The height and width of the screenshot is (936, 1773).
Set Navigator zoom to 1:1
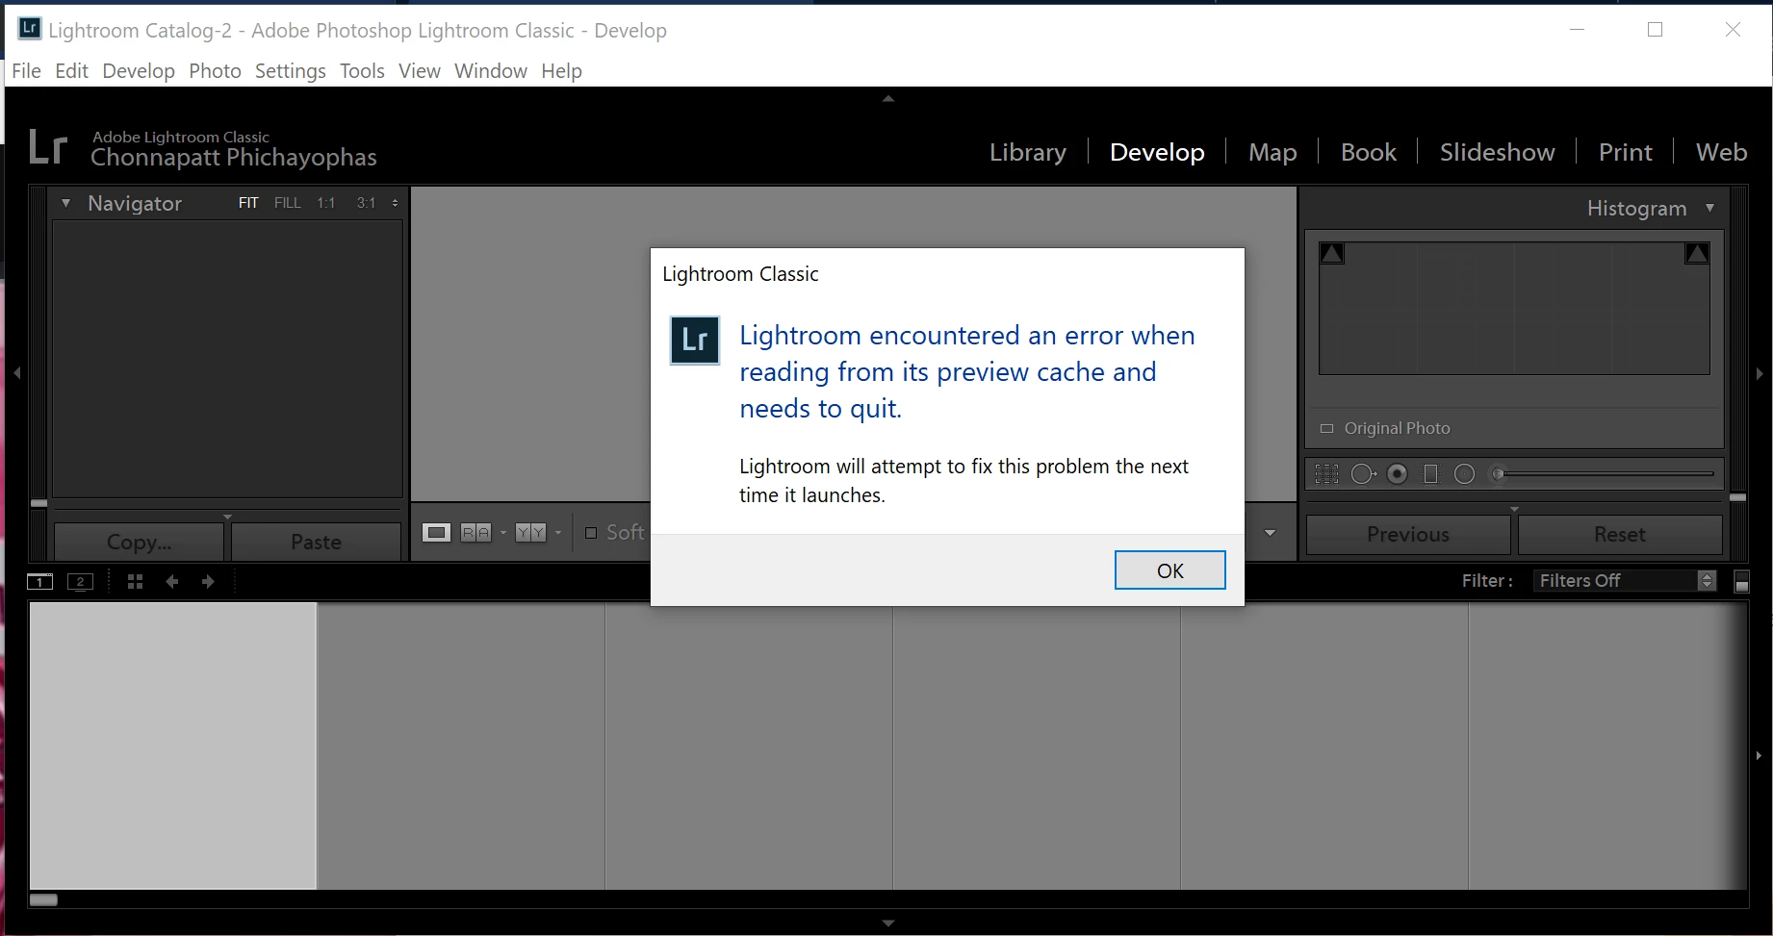click(x=326, y=203)
